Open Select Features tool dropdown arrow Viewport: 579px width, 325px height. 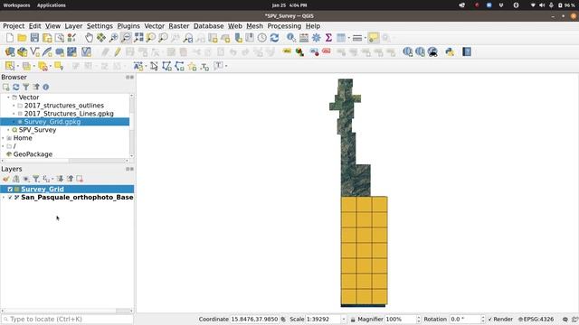click(x=18, y=66)
